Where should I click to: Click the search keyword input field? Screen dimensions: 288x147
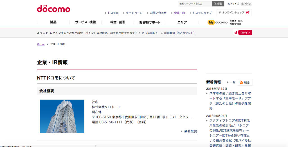click(x=195, y=4)
